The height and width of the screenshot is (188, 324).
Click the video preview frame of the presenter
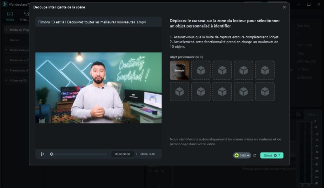click(98, 88)
